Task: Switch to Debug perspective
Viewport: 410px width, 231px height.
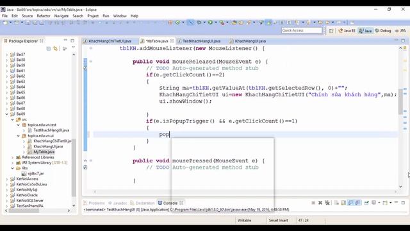Action: point(383,31)
